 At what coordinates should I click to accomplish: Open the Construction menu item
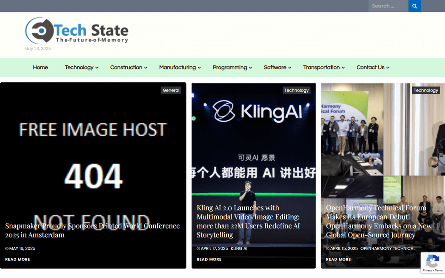pos(126,68)
